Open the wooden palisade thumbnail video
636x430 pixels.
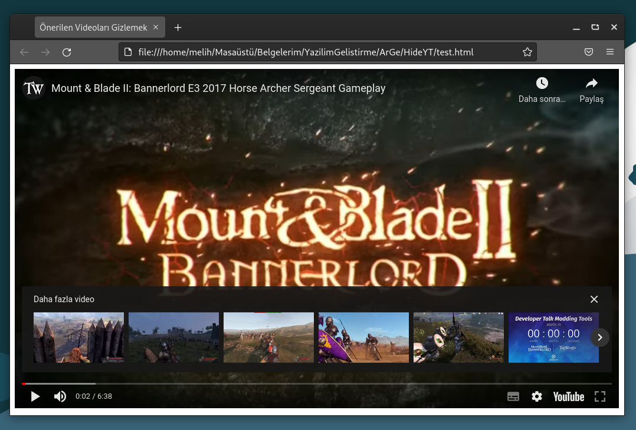[x=78, y=338]
